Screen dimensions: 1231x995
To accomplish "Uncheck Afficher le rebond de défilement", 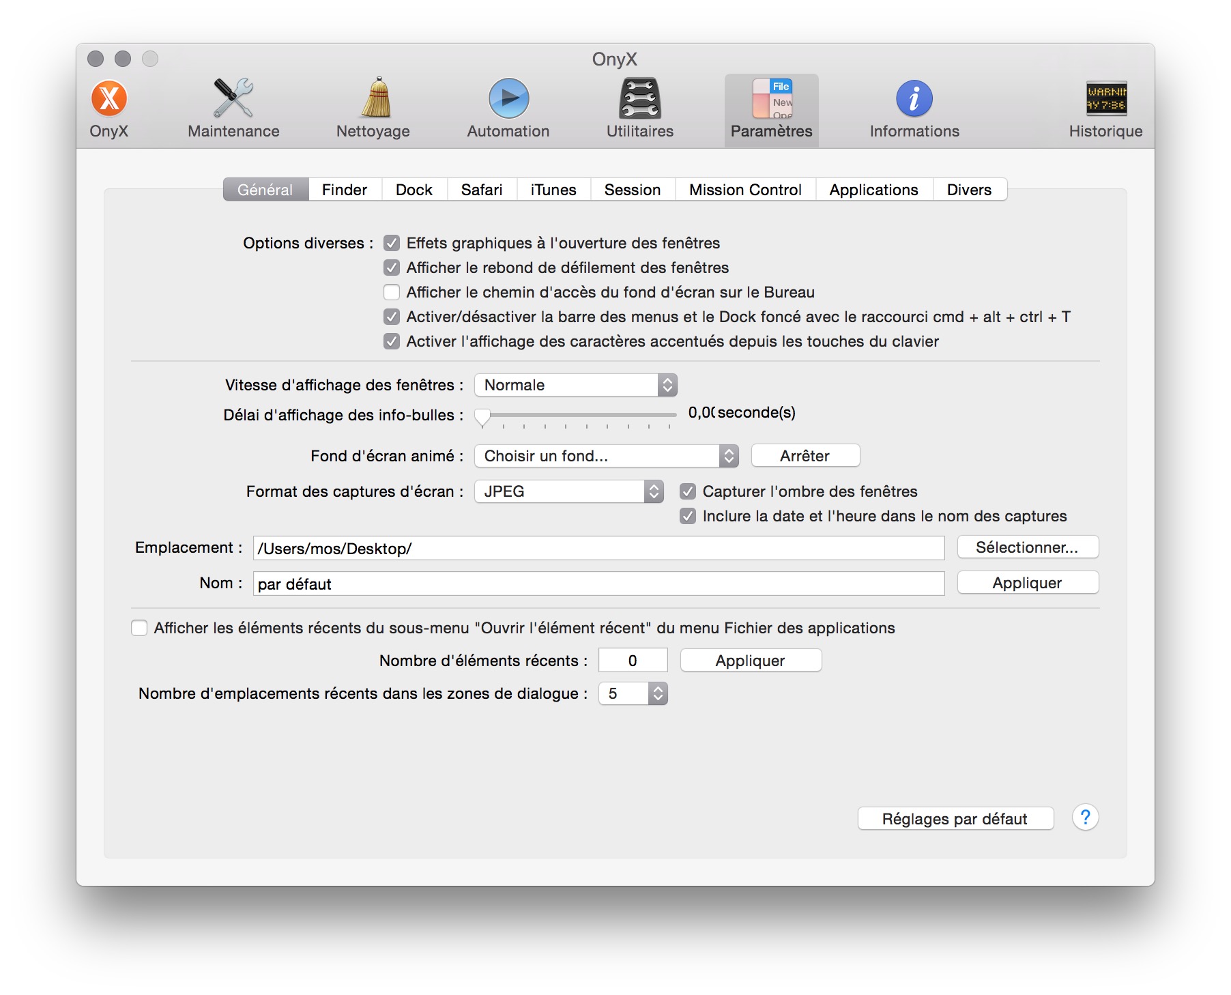I will [392, 268].
